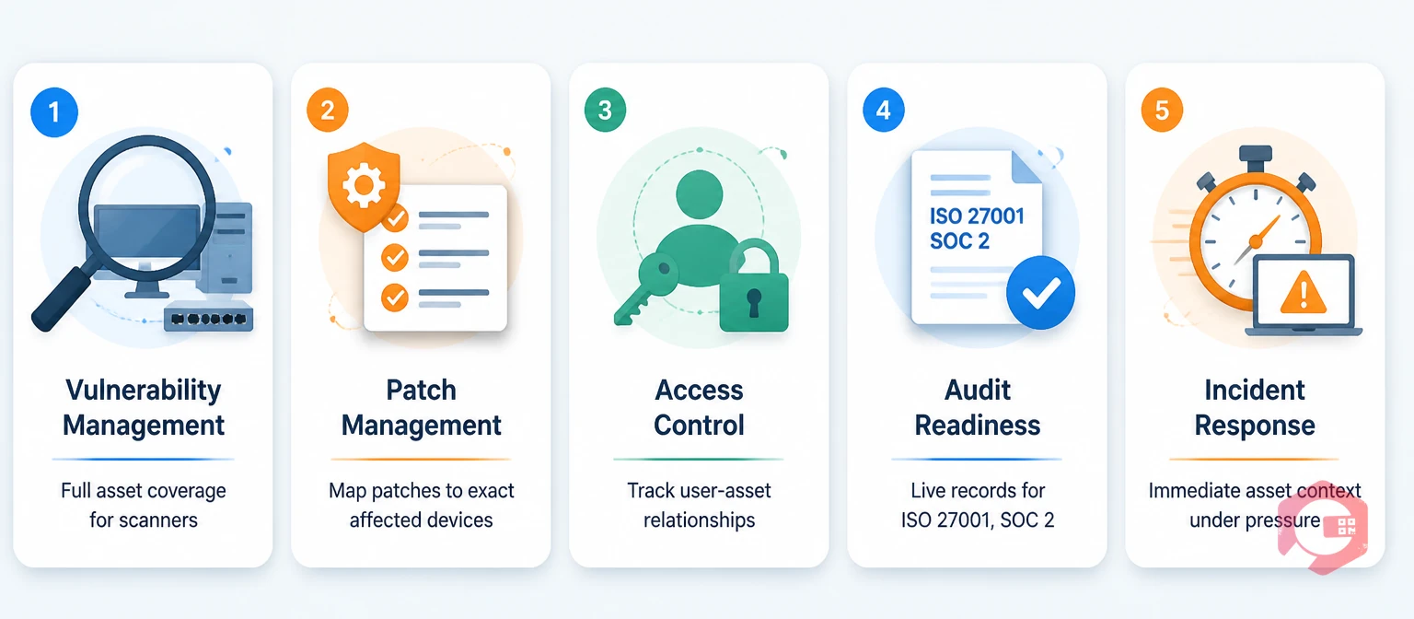
Task: Click the desktop monitor under the magnifier
Action: coord(147,251)
